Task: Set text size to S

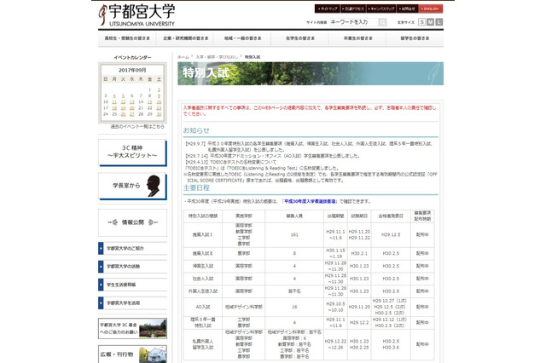Action: tap(421, 22)
